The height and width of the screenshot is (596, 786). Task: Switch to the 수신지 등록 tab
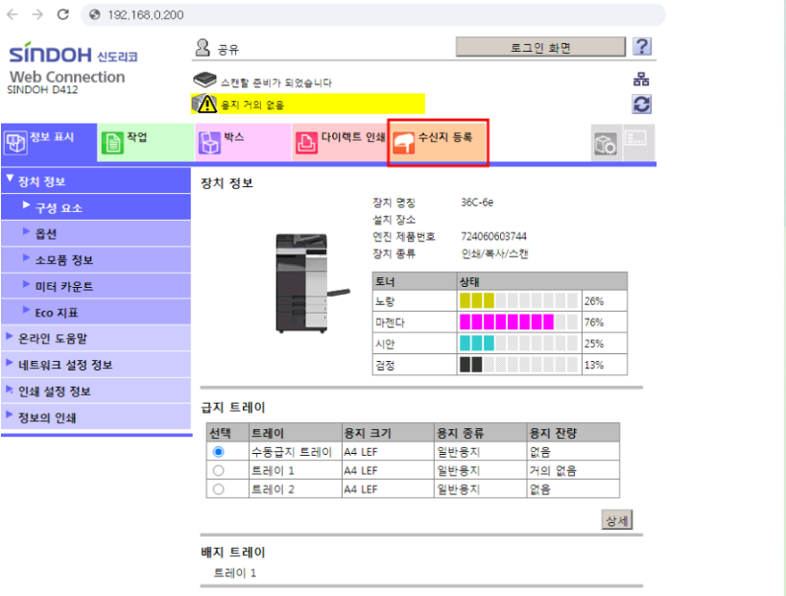(439, 142)
